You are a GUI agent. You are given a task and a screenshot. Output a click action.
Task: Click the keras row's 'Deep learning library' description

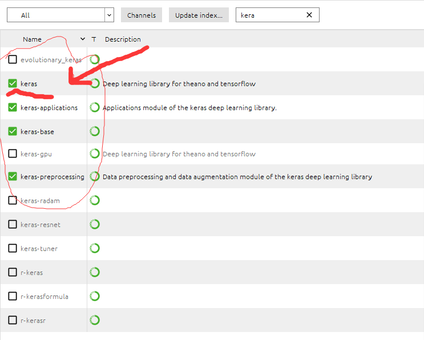[179, 84]
